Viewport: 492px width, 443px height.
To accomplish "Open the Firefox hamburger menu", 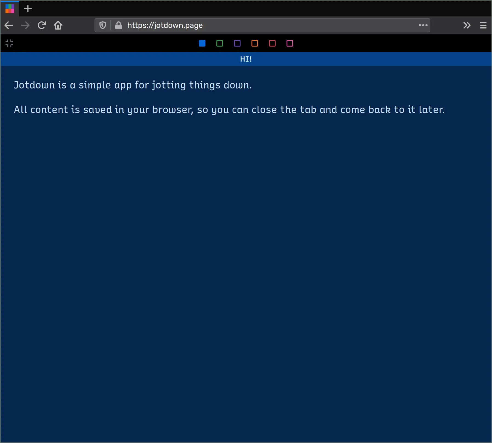I will pos(483,25).
